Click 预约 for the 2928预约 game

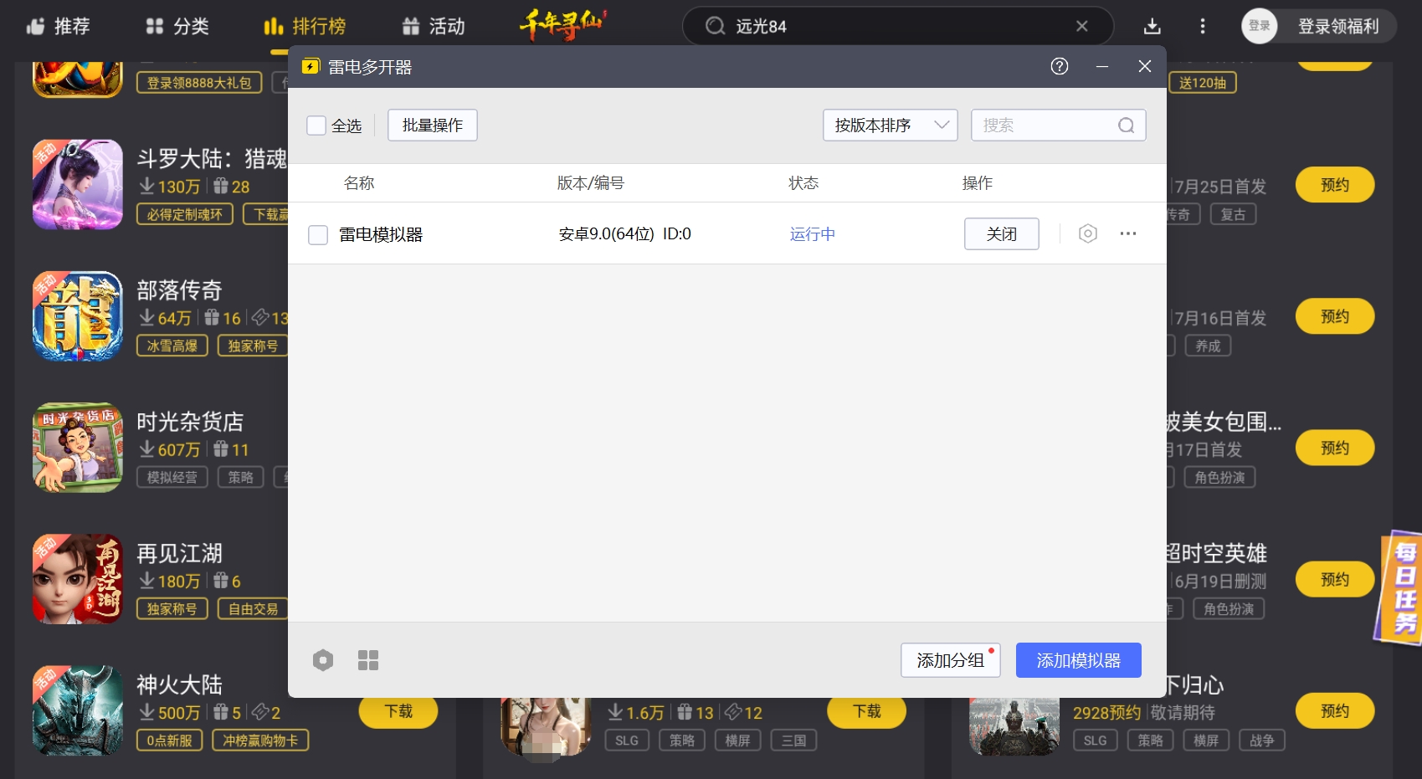point(1335,710)
